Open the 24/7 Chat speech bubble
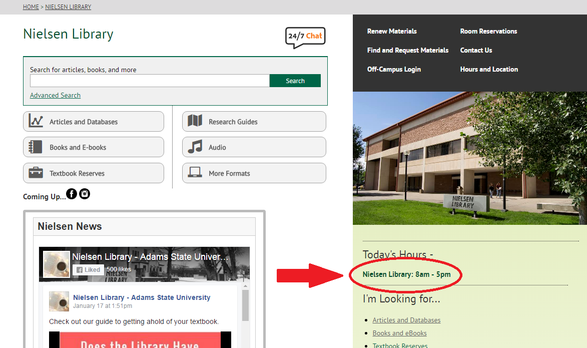 pyautogui.click(x=305, y=38)
